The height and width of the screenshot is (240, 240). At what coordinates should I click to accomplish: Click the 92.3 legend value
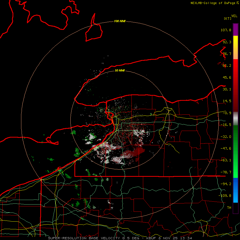click(227, 42)
